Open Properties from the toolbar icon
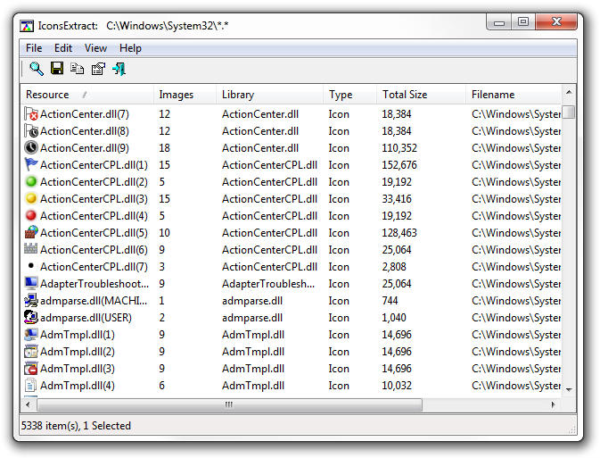 [x=98, y=69]
